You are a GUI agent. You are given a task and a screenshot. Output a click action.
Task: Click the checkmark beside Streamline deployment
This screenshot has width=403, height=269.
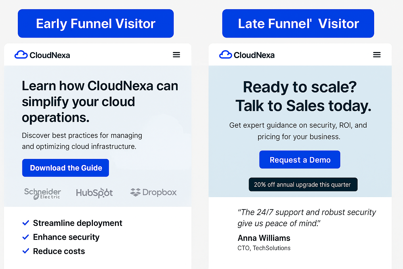click(x=26, y=223)
